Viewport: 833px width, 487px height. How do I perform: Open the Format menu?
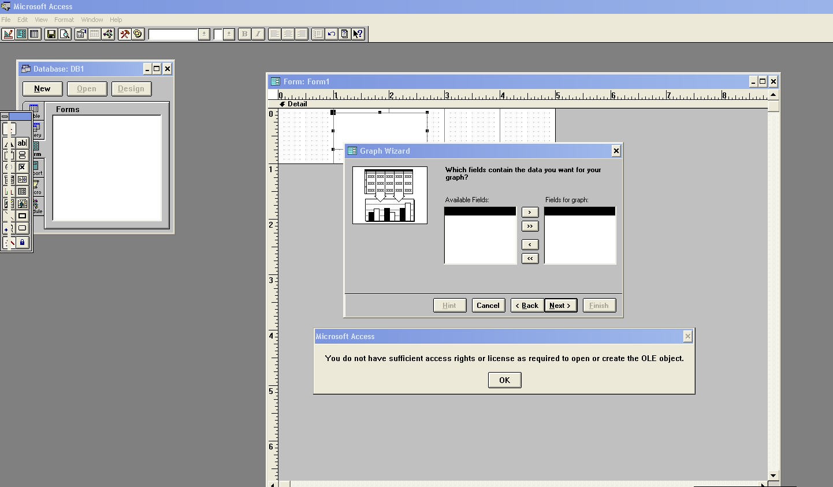[x=64, y=19]
